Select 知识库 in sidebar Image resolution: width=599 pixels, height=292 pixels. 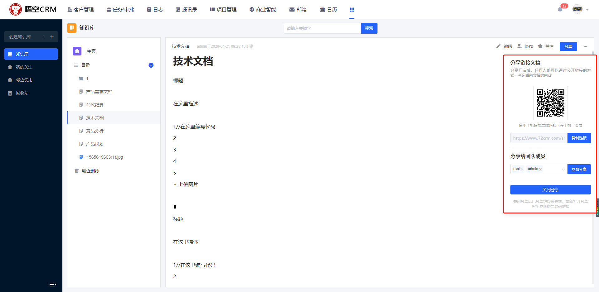tap(31, 54)
